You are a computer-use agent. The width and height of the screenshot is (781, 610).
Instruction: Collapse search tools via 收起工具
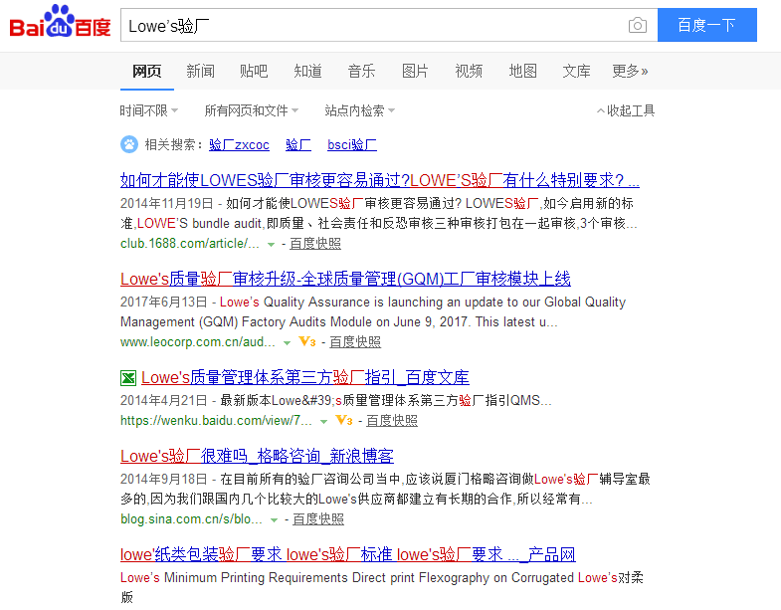pyautogui.click(x=626, y=110)
